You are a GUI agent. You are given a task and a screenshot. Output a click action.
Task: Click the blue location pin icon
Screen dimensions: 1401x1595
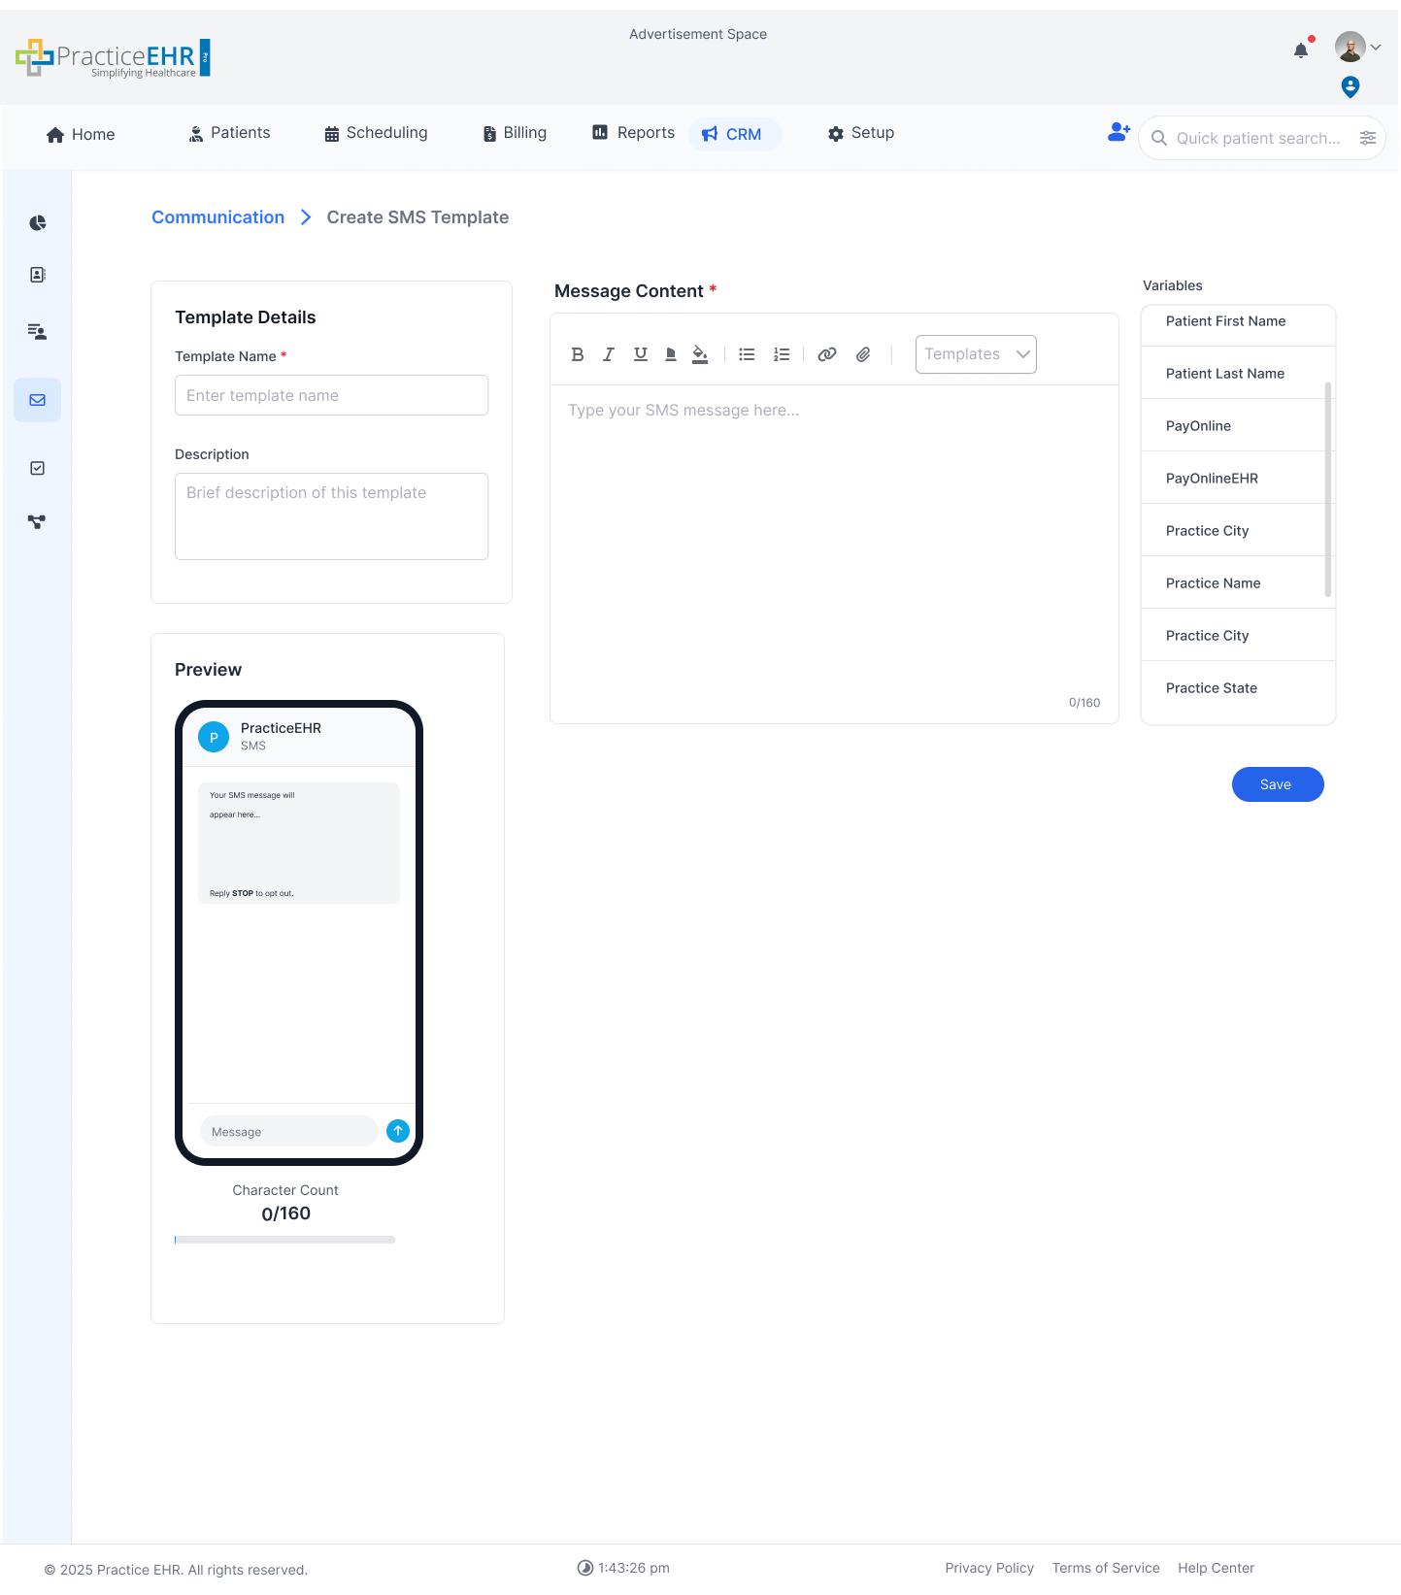coord(1351,87)
